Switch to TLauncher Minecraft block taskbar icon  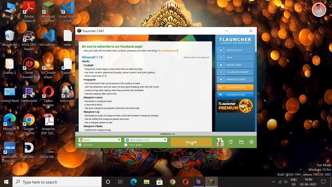(x=211, y=182)
